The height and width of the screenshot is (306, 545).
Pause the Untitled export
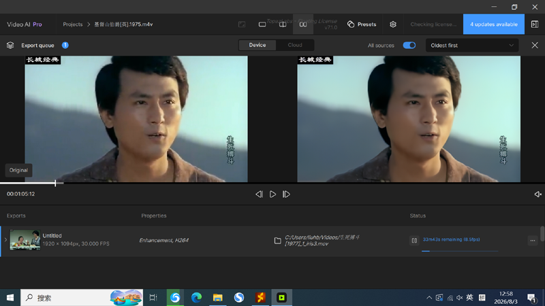pos(414,240)
